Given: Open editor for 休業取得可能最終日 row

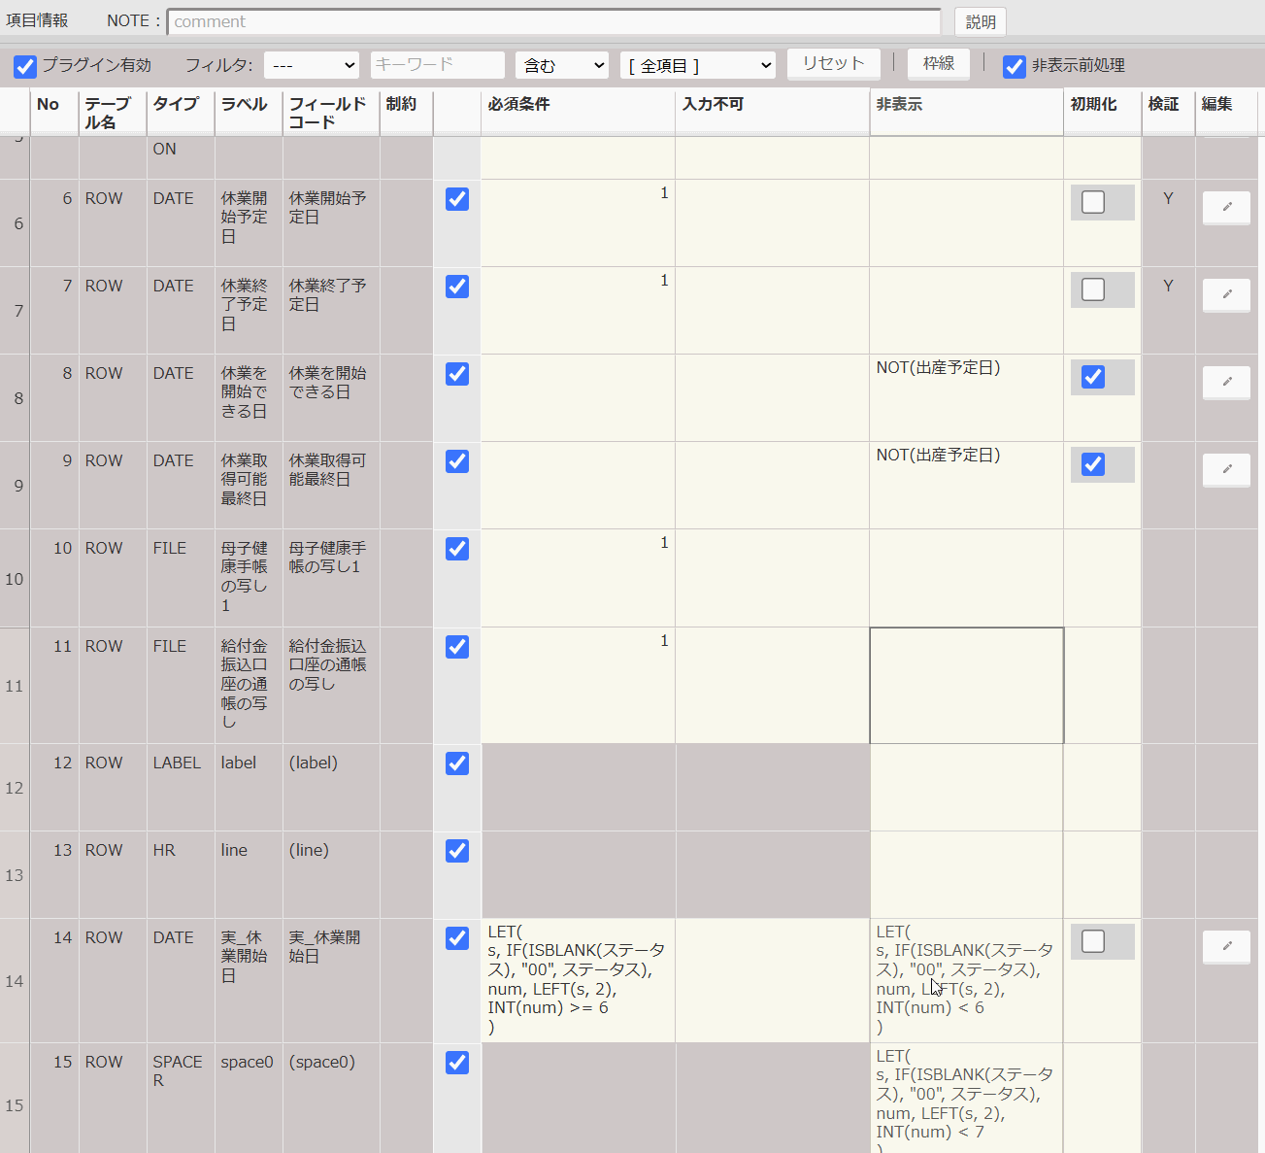Looking at the screenshot, I should [1226, 469].
